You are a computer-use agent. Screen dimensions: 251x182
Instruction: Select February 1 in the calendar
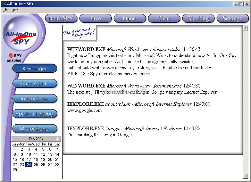[x=15, y=149]
